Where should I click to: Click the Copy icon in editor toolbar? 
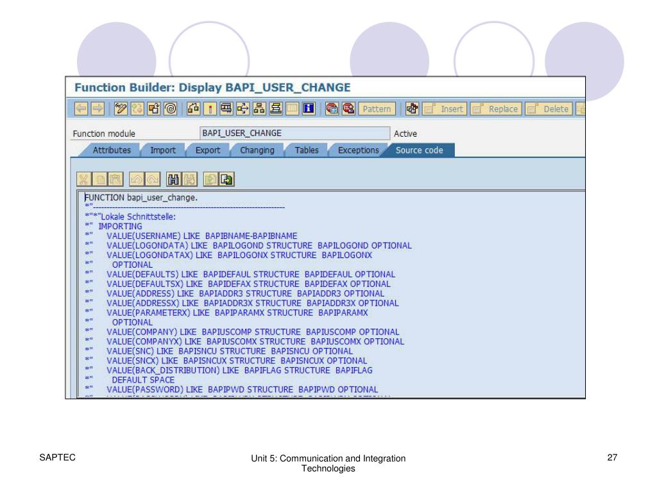(99, 180)
